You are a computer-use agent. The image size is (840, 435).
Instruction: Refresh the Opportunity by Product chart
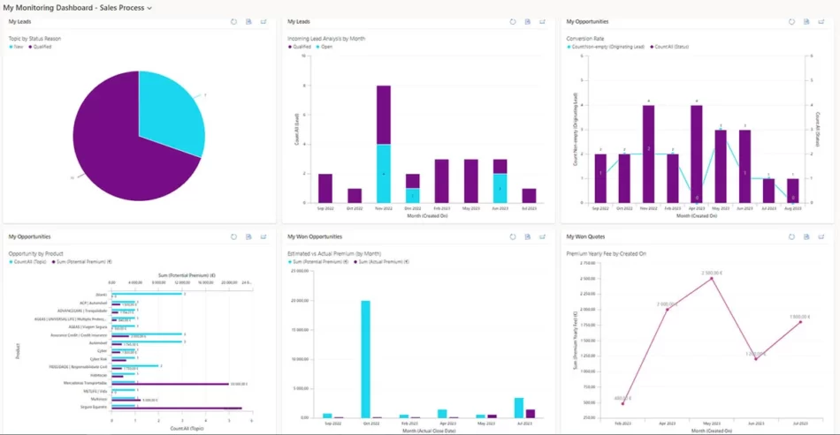234,236
